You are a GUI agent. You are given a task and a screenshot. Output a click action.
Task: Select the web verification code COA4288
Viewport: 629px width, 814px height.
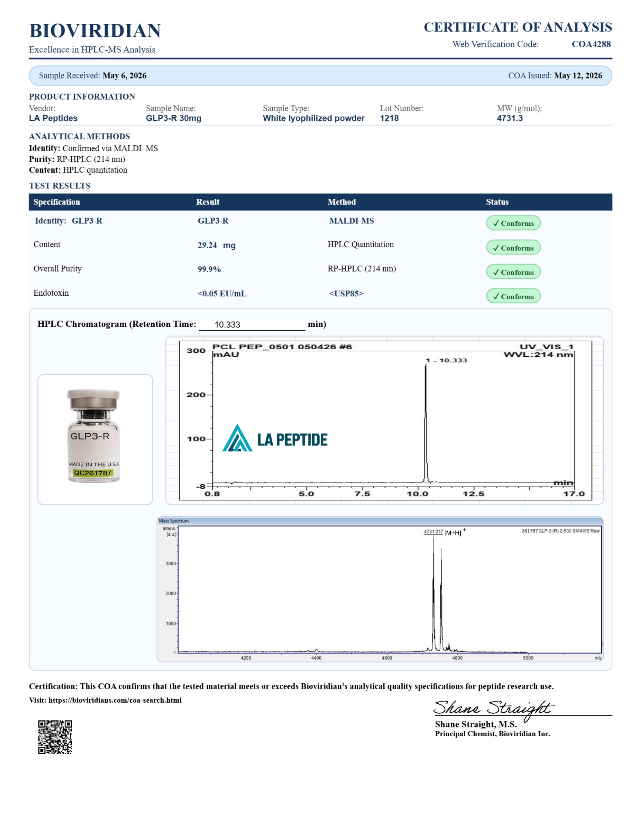click(591, 44)
